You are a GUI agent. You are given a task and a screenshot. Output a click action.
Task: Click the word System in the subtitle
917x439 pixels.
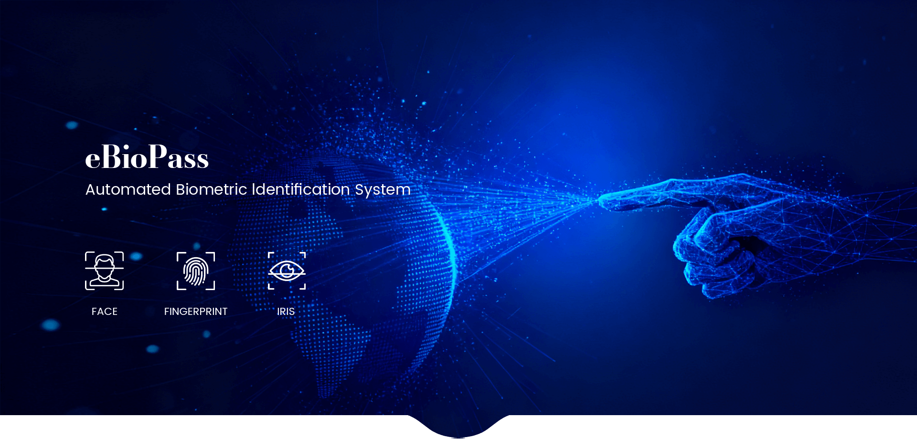(x=383, y=189)
